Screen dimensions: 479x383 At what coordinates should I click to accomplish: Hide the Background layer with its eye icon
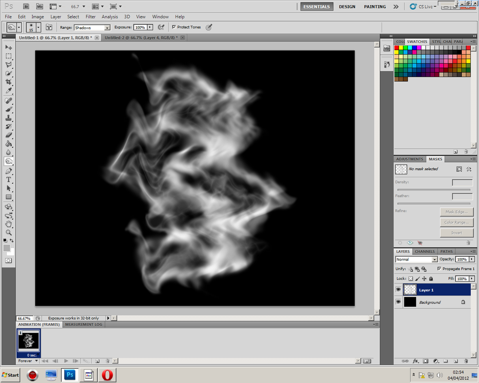pos(399,302)
